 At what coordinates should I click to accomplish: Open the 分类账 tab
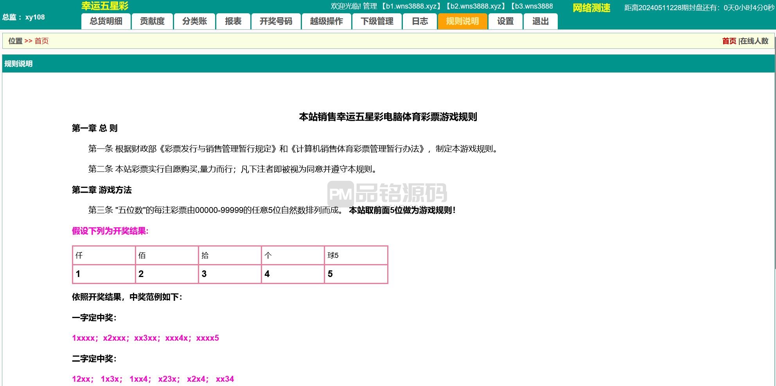click(x=194, y=21)
